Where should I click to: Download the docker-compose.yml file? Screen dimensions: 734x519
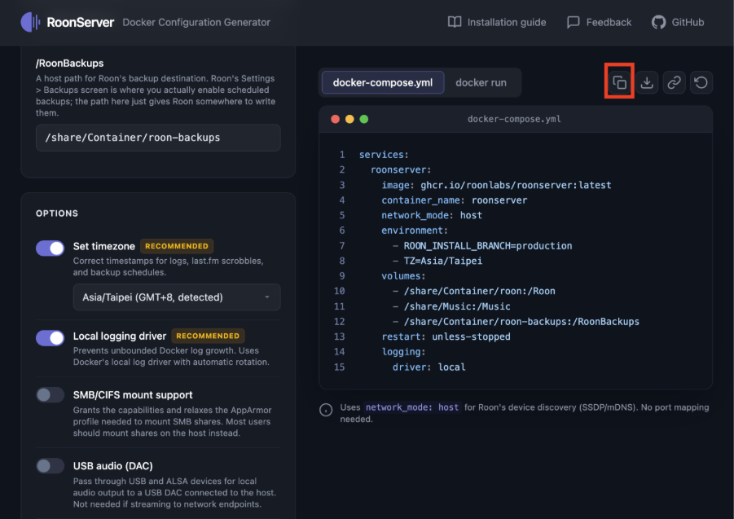pos(647,82)
